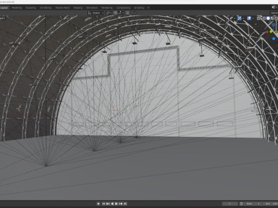Open the Modeling workspace tab
This screenshot has height=208, width=278.
pyautogui.click(x=17, y=8)
